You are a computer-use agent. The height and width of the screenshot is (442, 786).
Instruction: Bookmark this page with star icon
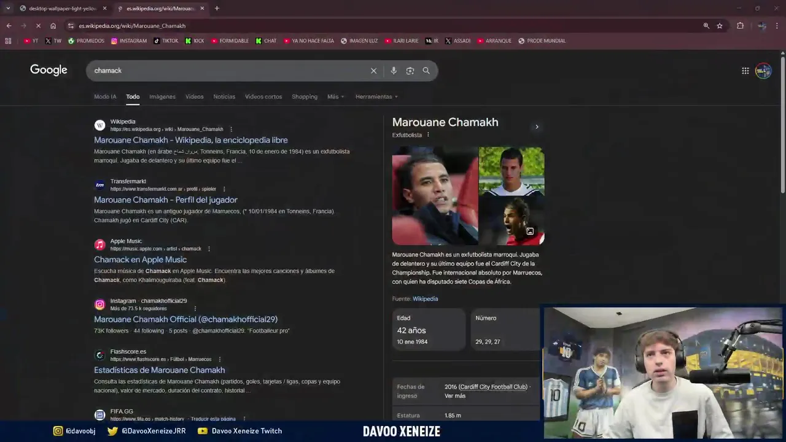click(720, 26)
